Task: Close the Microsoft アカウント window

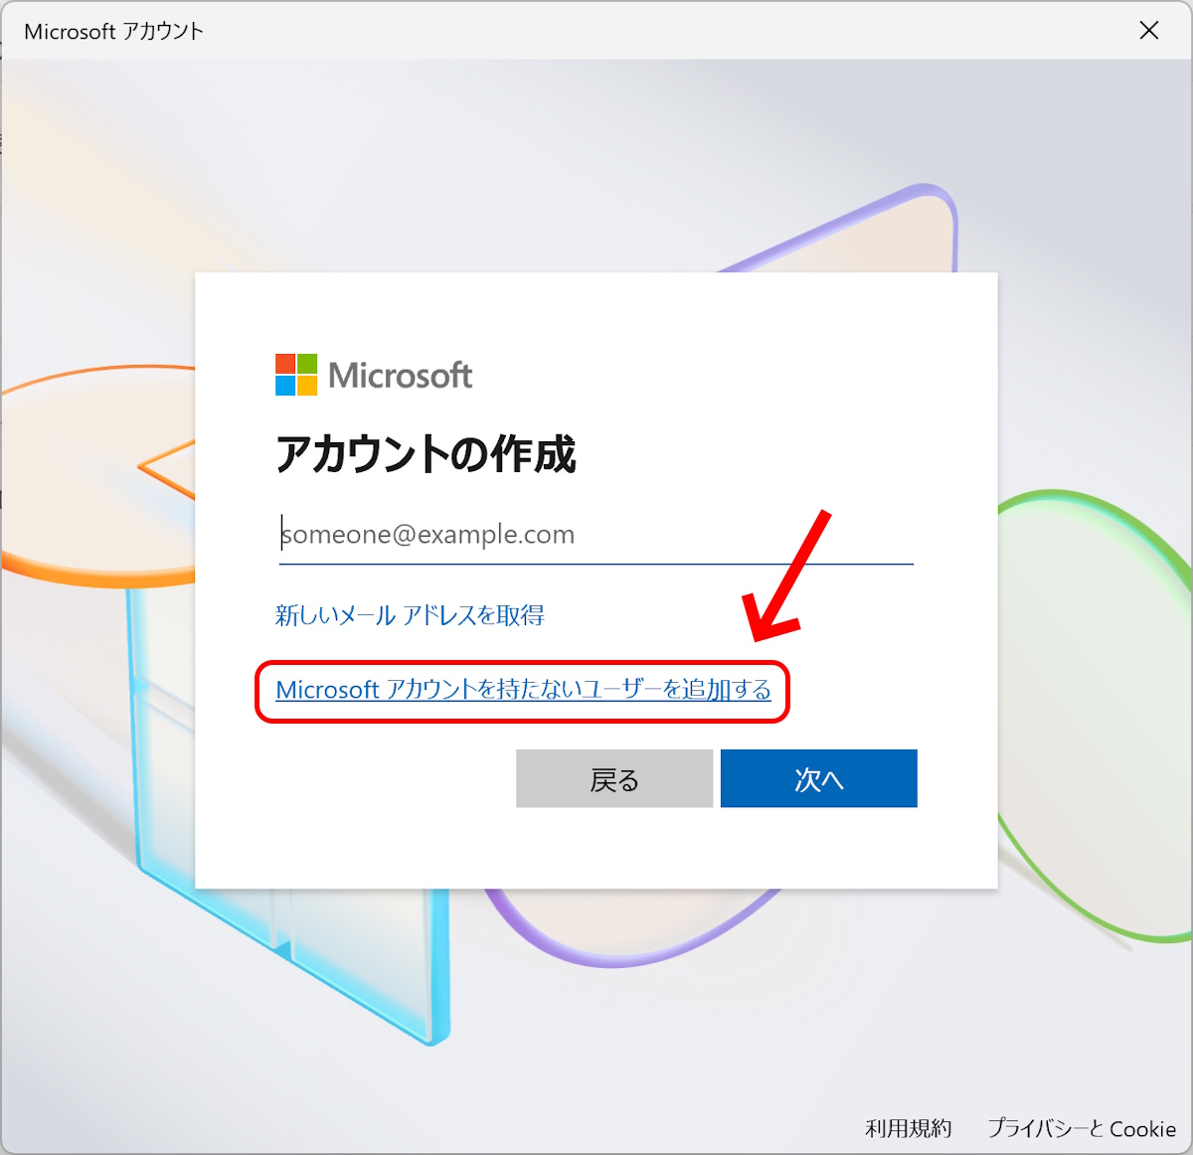Action: tap(1148, 31)
